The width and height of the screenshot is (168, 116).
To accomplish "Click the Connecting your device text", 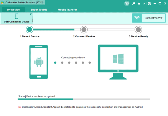I will pyautogui.click(x=73, y=58).
